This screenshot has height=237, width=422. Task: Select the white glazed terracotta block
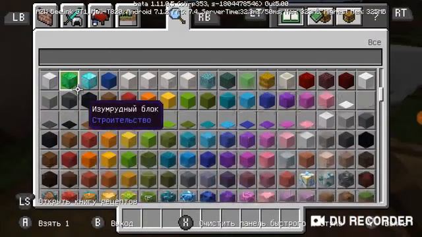point(307,179)
